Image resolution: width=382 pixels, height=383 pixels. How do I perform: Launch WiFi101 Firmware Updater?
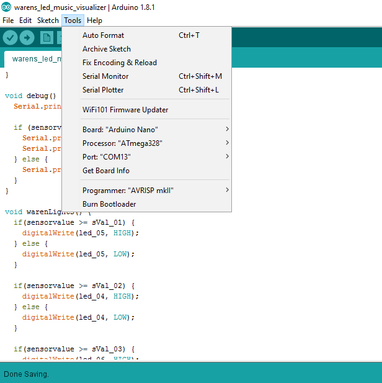click(x=146, y=110)
